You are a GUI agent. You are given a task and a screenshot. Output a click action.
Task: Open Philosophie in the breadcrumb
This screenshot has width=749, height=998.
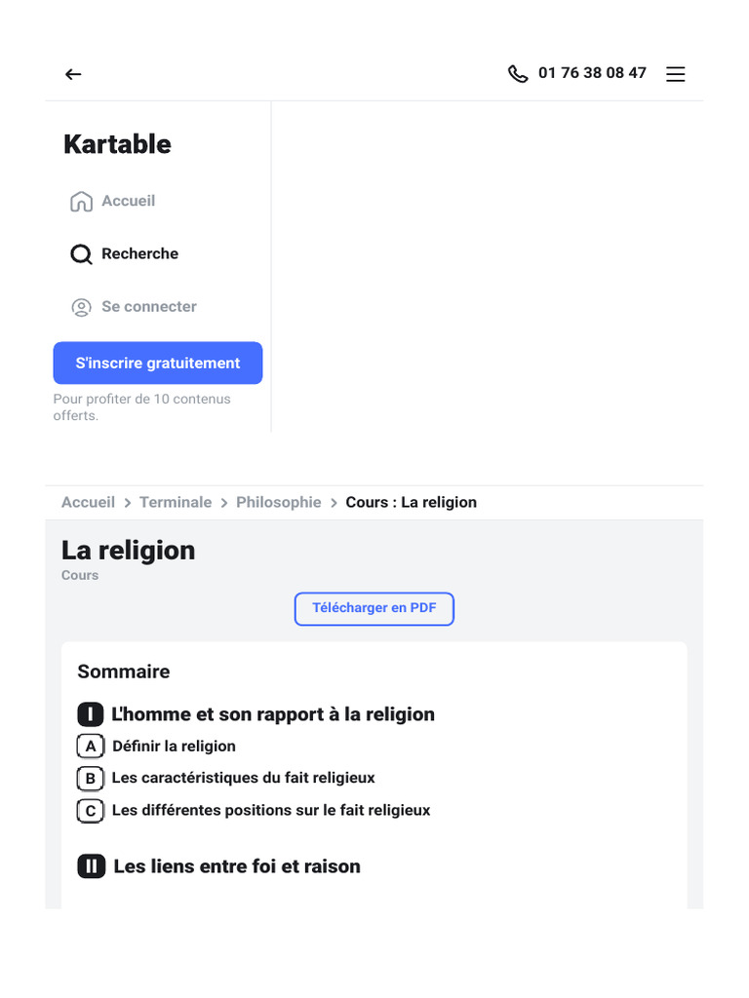[278, 502]
